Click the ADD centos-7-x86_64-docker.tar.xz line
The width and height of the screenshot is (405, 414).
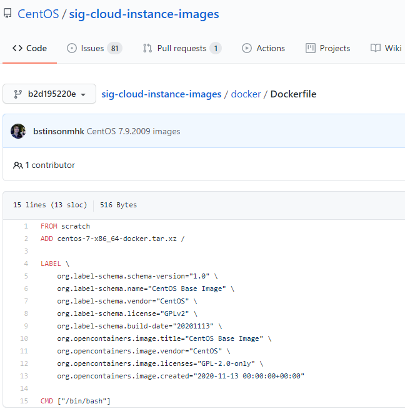coord(112,239)
